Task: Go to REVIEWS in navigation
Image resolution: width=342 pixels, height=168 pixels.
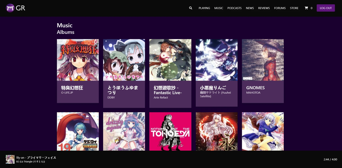Action: pyautogui.click(x=264, y=8)
